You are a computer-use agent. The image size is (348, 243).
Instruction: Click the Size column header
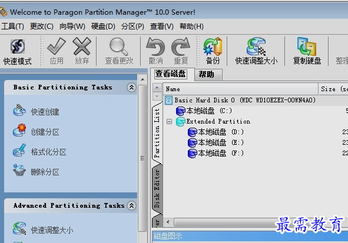point(333,89)
